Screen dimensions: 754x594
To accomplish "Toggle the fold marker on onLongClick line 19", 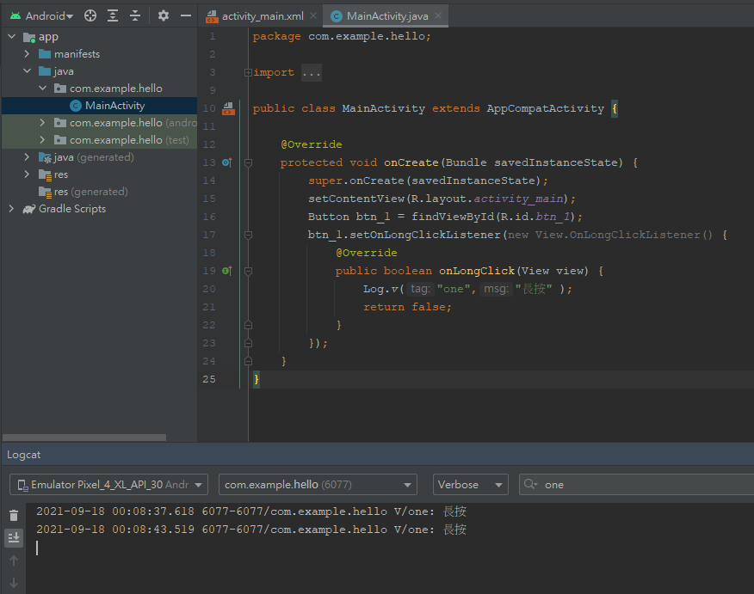I will [x=248, y=271].
